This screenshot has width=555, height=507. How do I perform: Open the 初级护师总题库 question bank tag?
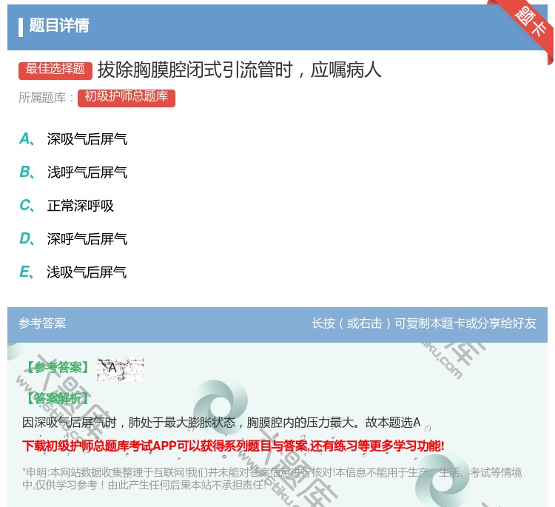coord(127,98)
